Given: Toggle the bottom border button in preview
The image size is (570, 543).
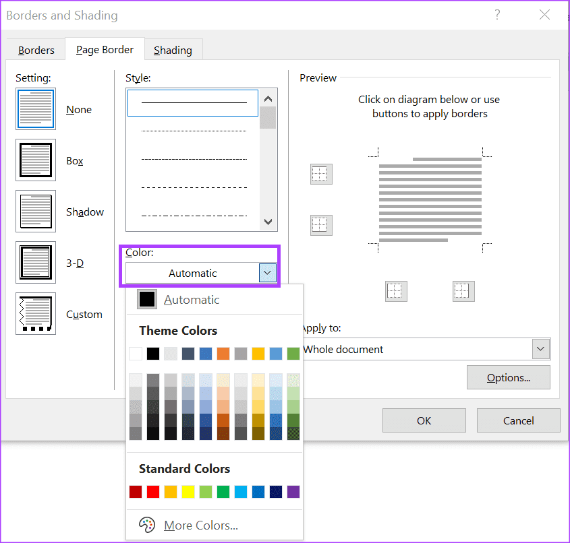Looking at the screenshot, I should 321,225.
